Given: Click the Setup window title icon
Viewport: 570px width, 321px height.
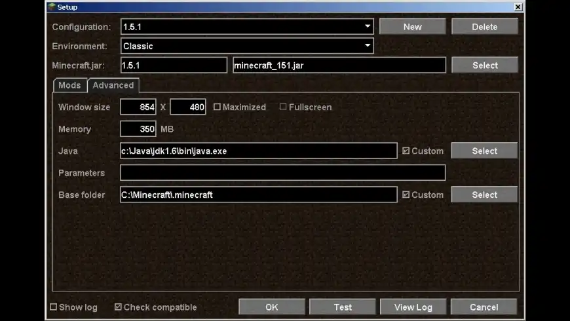Looking at the screenshot, I should [x=52, y=7].
